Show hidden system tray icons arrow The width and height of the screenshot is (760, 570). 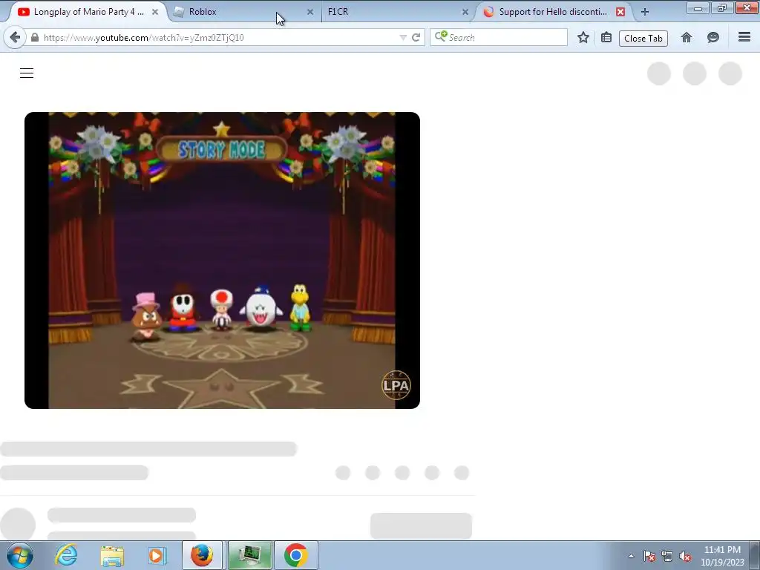tap(631, 556)
